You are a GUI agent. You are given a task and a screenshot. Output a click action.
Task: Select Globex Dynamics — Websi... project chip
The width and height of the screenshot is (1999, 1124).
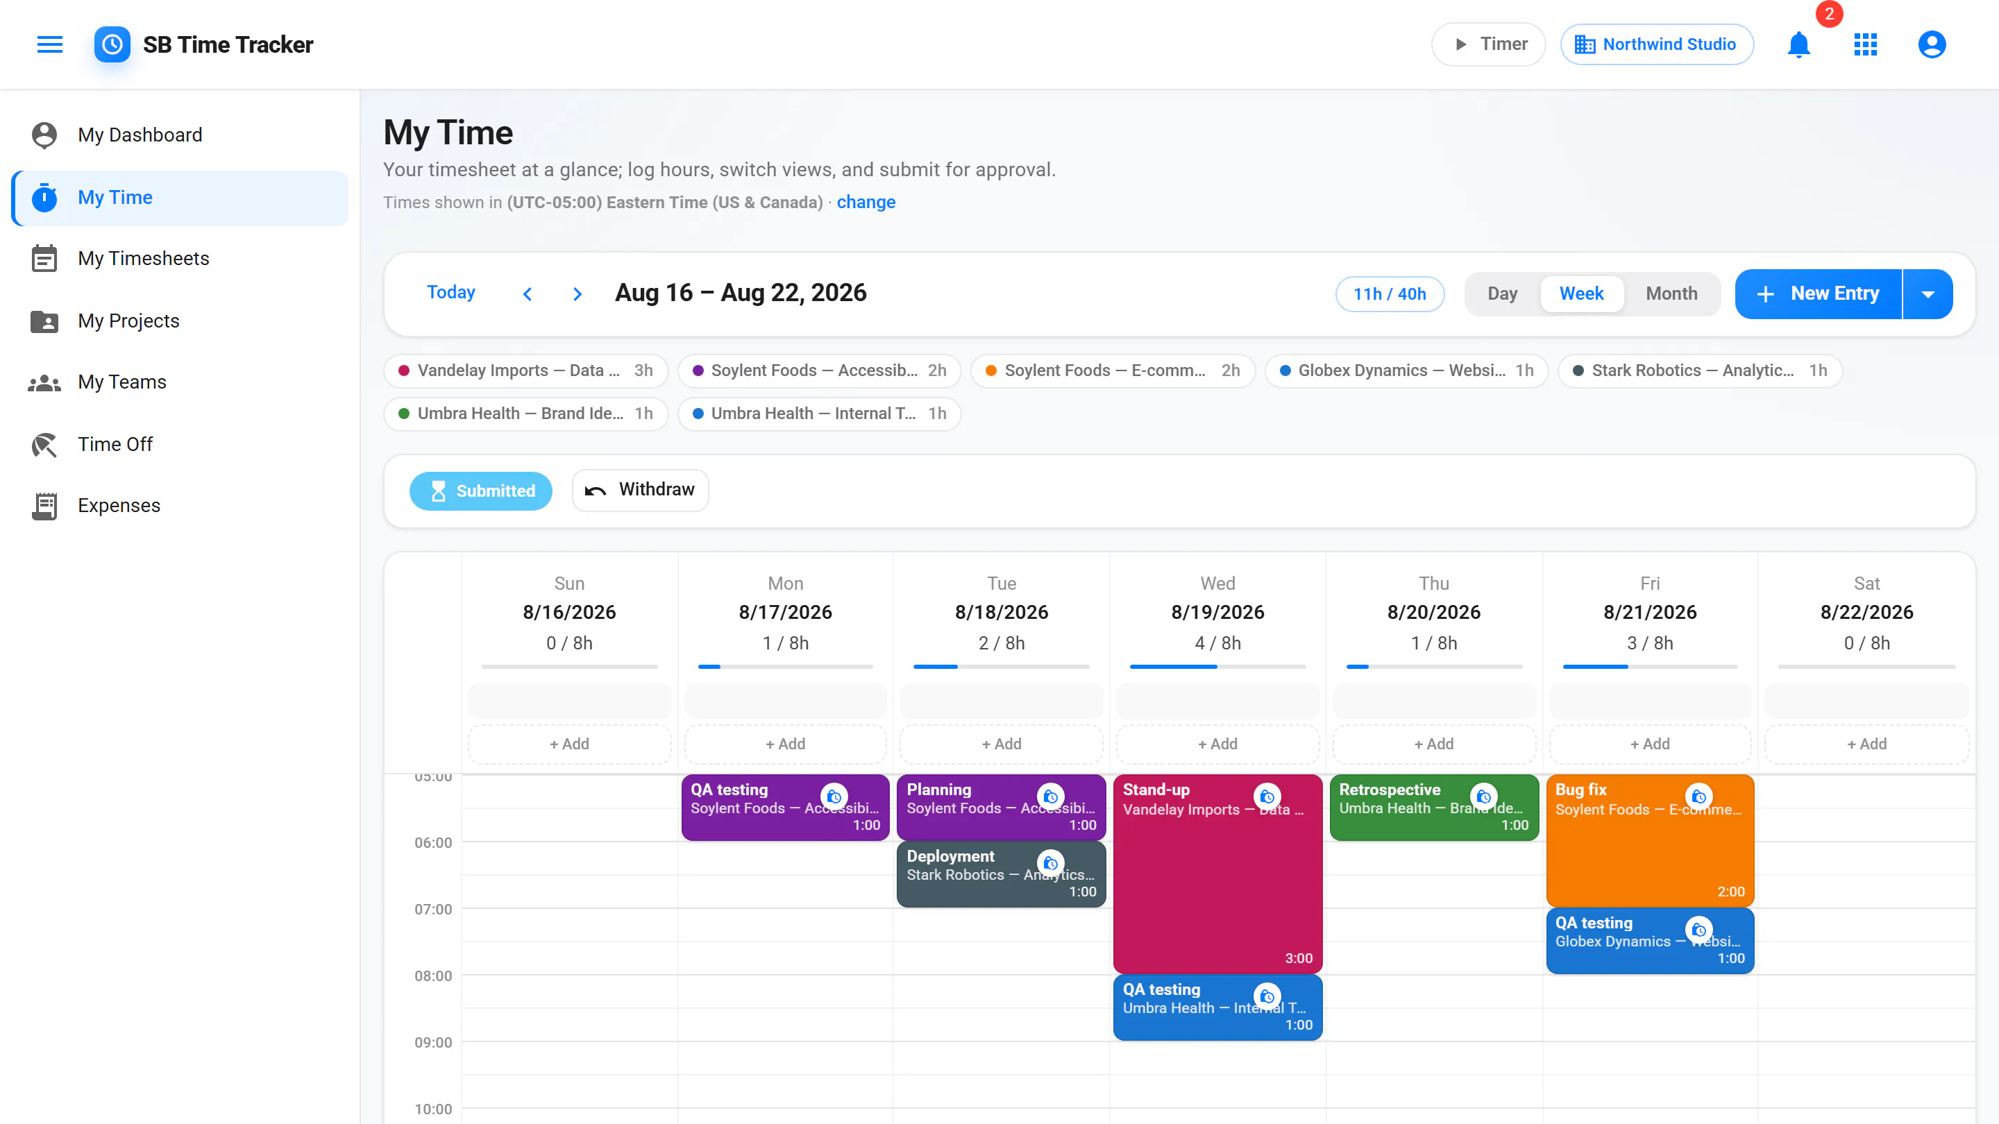click(x=1406, y=371)
